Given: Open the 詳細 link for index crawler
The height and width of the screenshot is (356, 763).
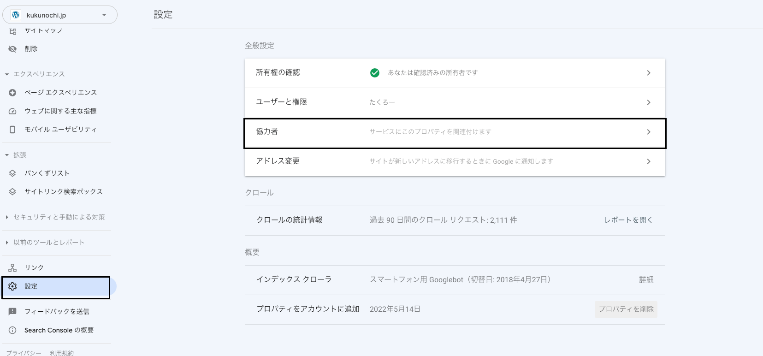Looking at the screenshot, I should coord(646,279).
